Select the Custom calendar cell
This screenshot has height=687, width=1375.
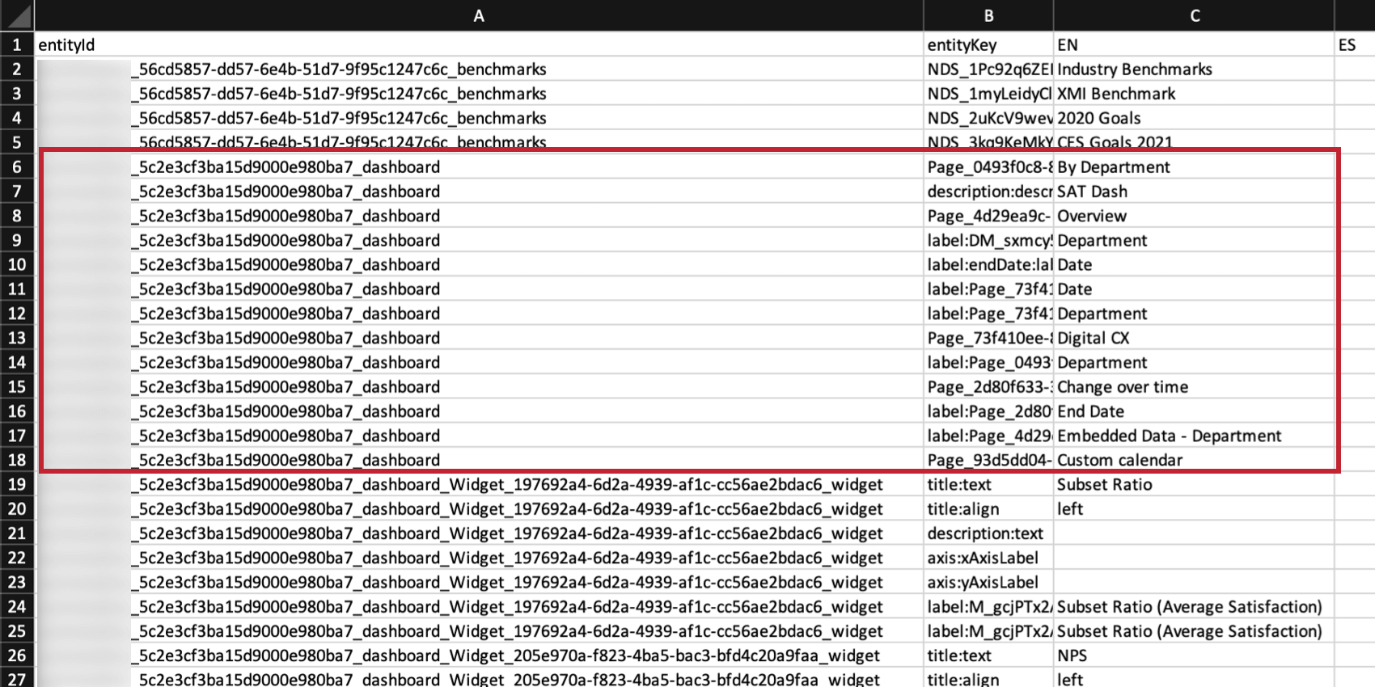pos(1194,460)
